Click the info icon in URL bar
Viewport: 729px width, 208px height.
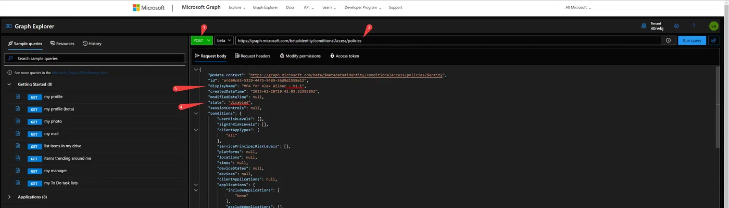668,40
